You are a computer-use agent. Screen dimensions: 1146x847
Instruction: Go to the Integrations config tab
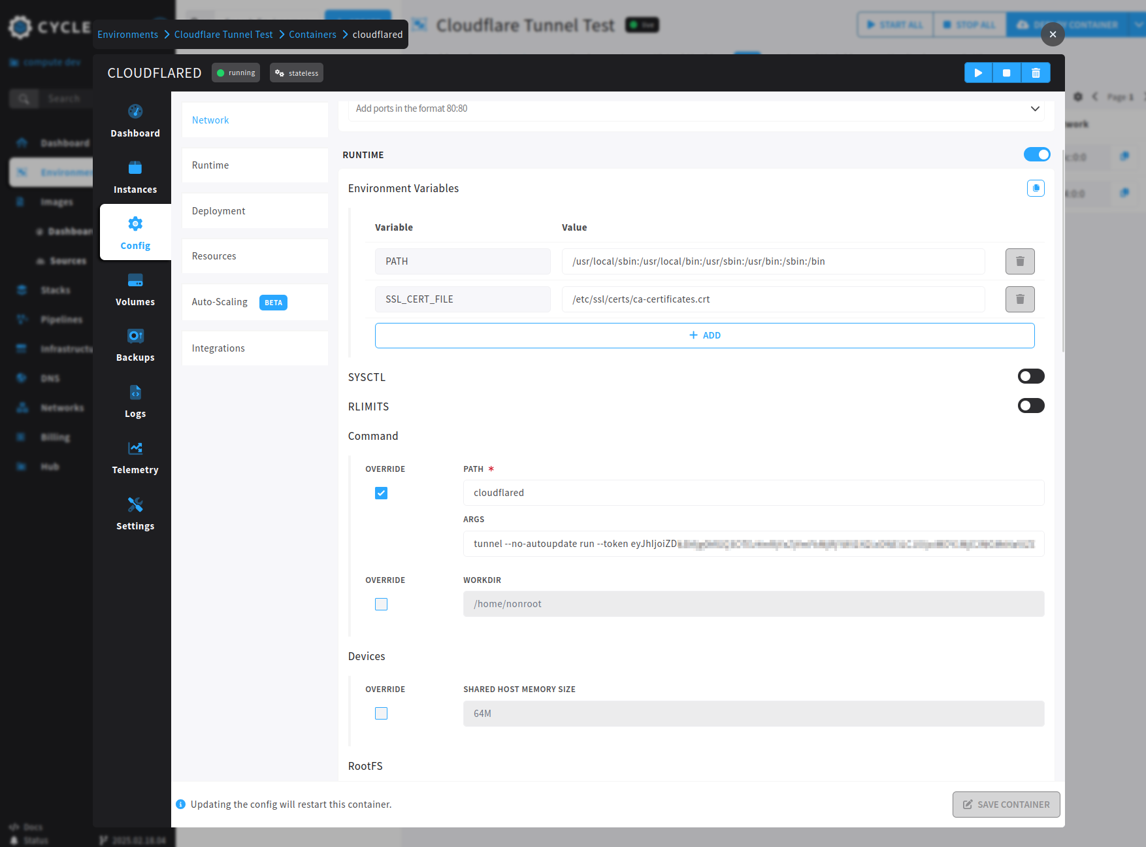[x=255, y=348]
